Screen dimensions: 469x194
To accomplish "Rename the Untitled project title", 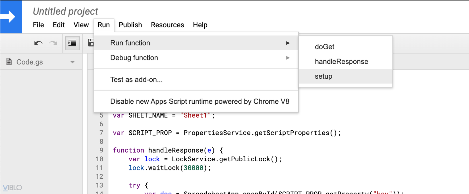I will [x=65, y=11].
